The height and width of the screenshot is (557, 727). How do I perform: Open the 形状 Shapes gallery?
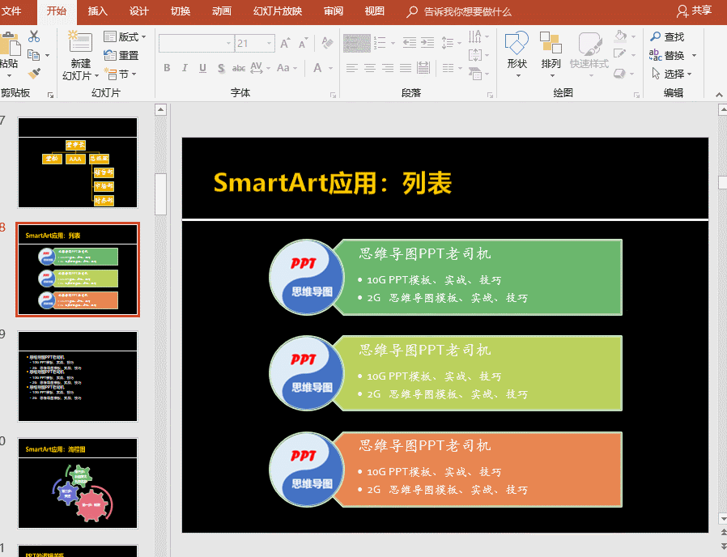(517, 53)
